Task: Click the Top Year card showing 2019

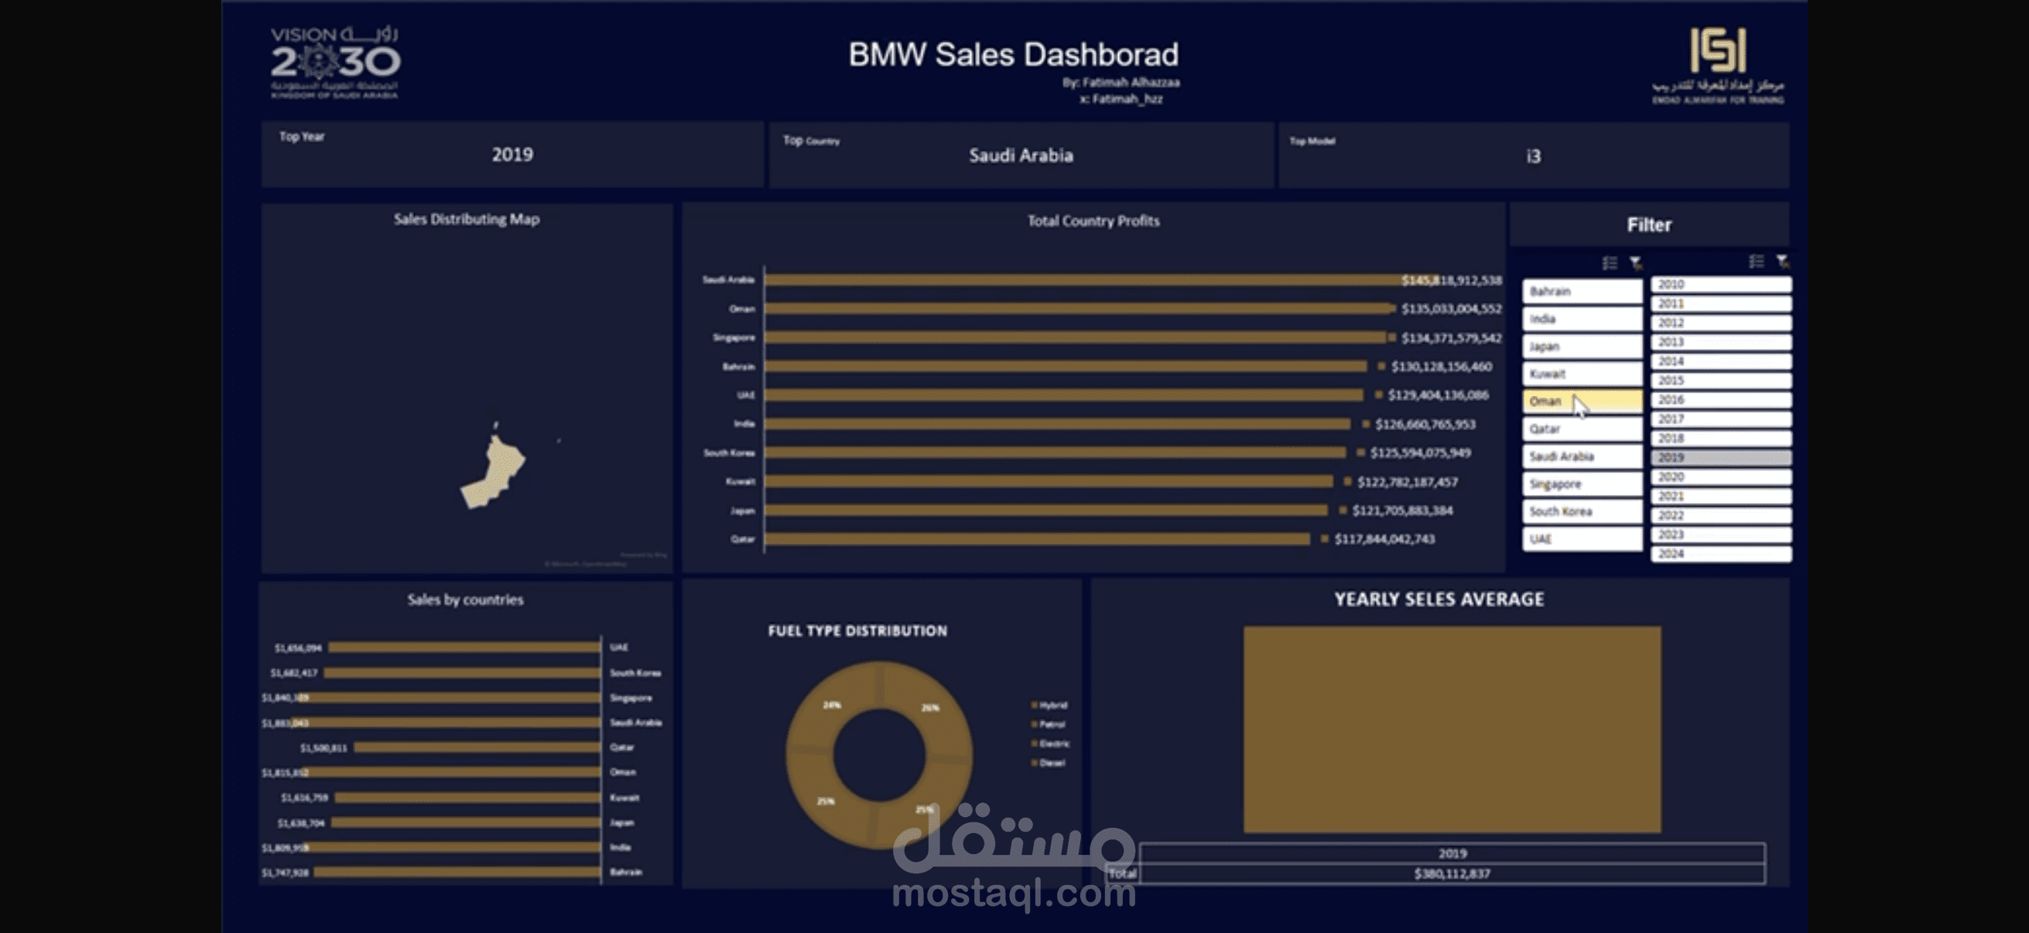Action: (512, 154)
